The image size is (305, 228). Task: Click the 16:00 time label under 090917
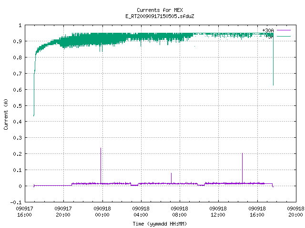pos(24,215)
